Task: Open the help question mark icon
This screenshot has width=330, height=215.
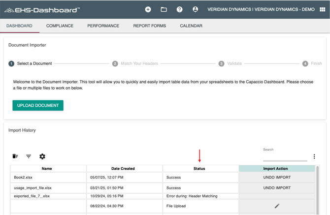Action: tap(179, 9)
